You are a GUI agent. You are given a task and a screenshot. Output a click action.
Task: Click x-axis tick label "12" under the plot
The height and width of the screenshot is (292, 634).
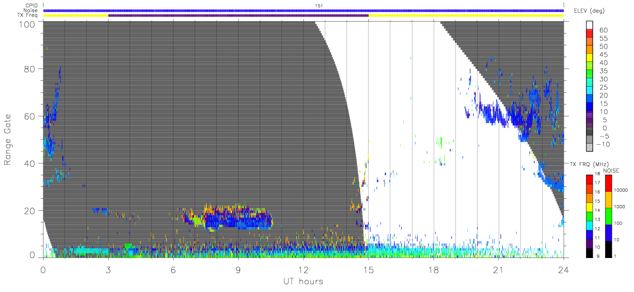coord(303,269)
